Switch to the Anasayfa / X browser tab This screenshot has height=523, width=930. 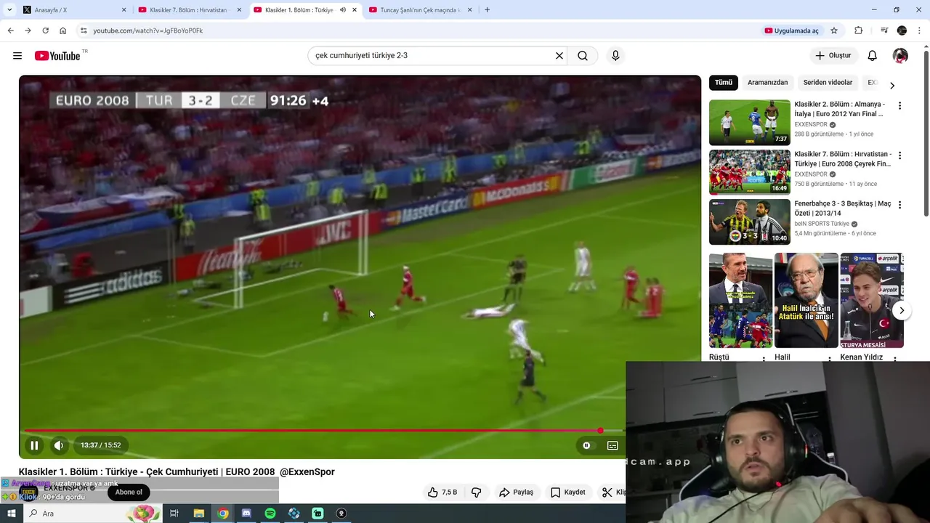75,10
